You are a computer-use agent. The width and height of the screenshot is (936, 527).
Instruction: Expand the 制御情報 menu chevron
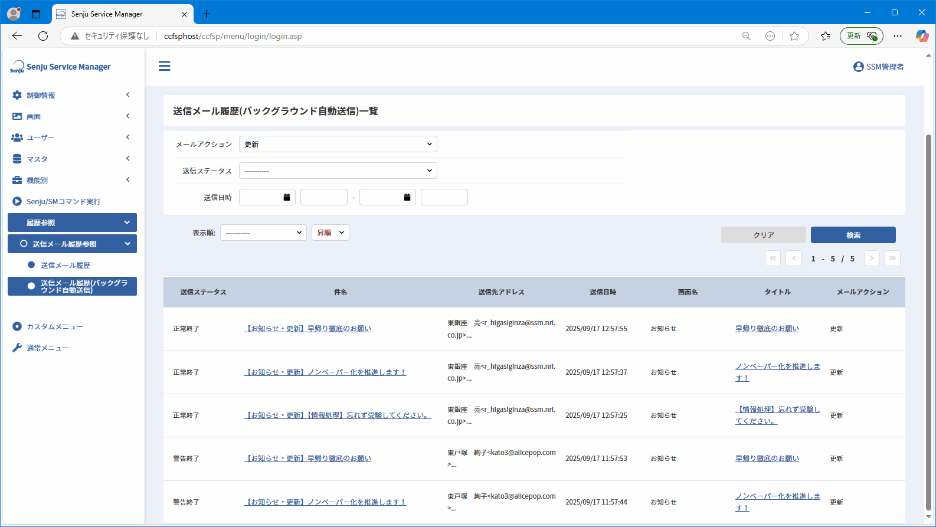pos(128,94)
